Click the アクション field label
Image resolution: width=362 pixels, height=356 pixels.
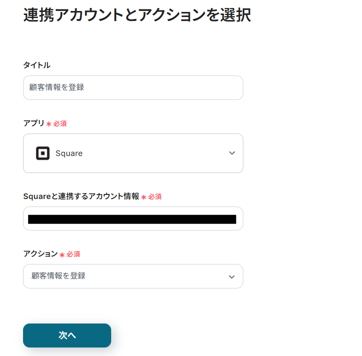pos(41,253)
